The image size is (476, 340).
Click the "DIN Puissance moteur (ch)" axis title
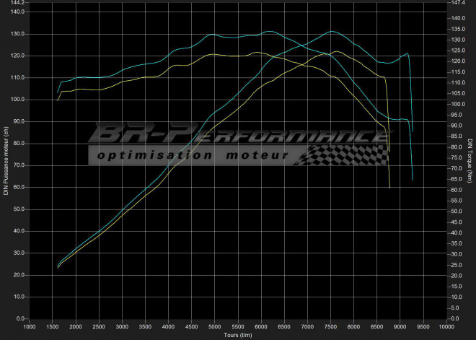click(x=6, y=160)
